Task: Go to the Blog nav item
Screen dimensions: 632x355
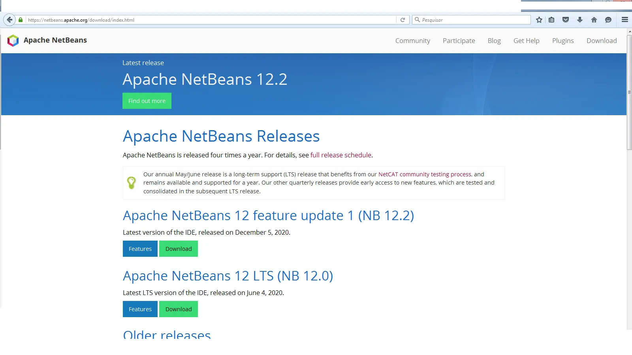Action: pos(494,41)
